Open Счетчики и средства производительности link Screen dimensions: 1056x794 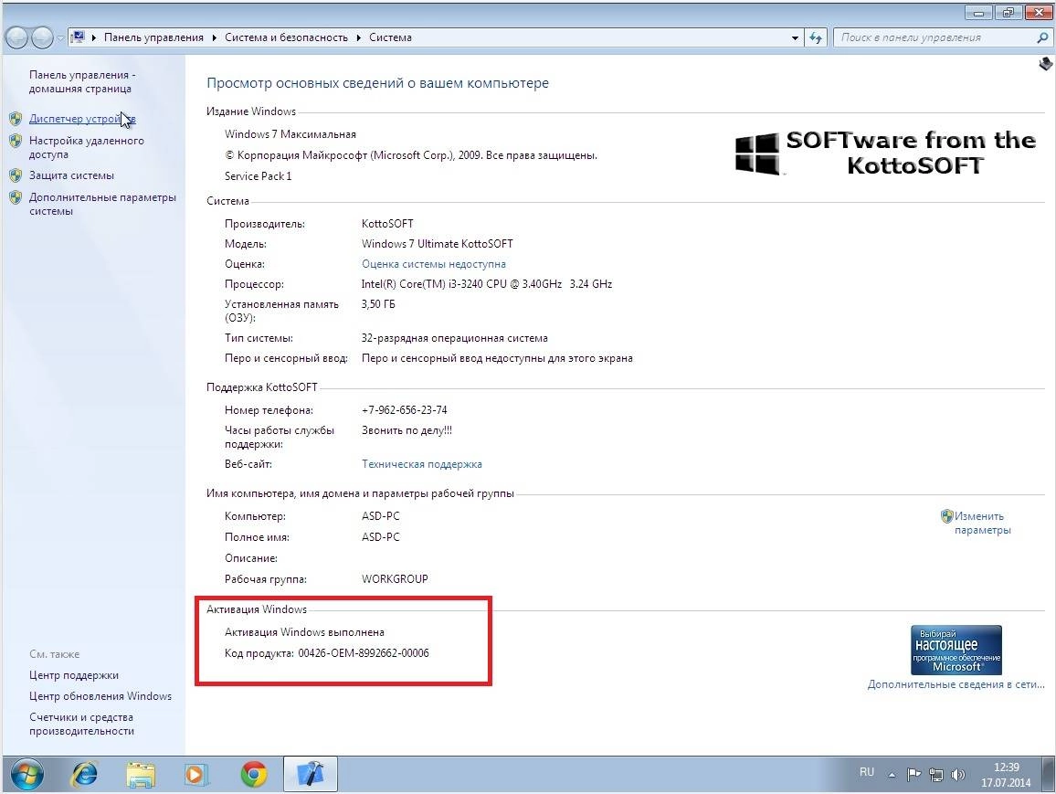click(81, 724)
